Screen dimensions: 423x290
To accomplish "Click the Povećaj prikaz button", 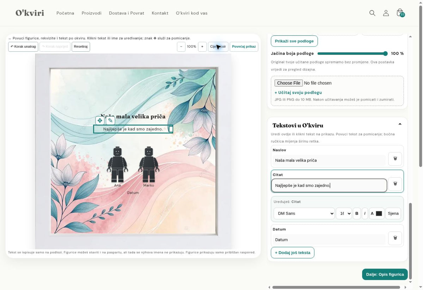I will pyautogui.click(x=244, y=46).
